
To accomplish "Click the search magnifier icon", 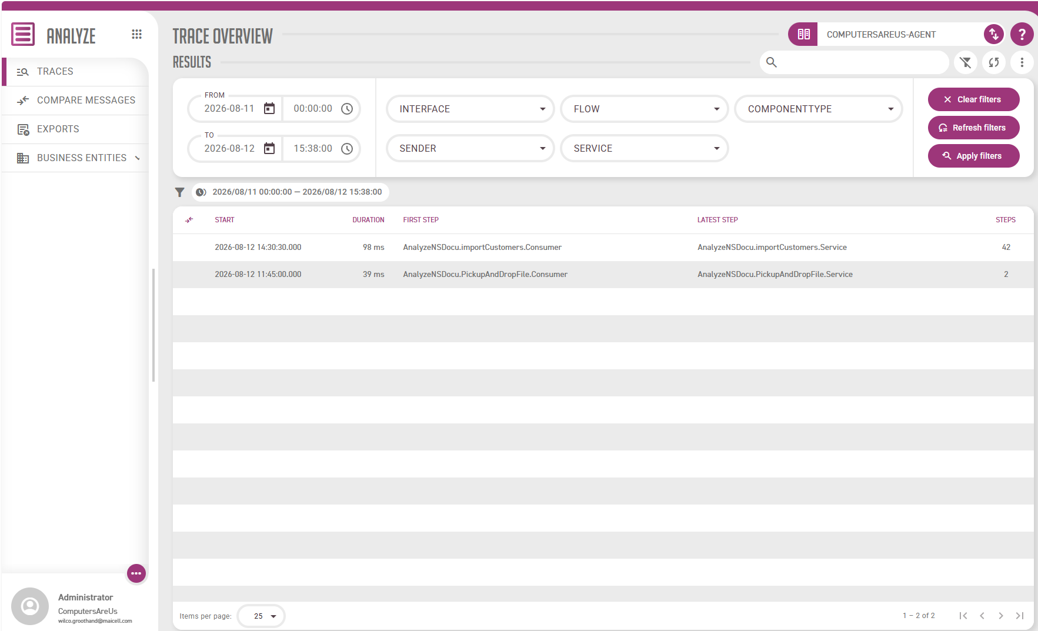I will coord(772,62).
